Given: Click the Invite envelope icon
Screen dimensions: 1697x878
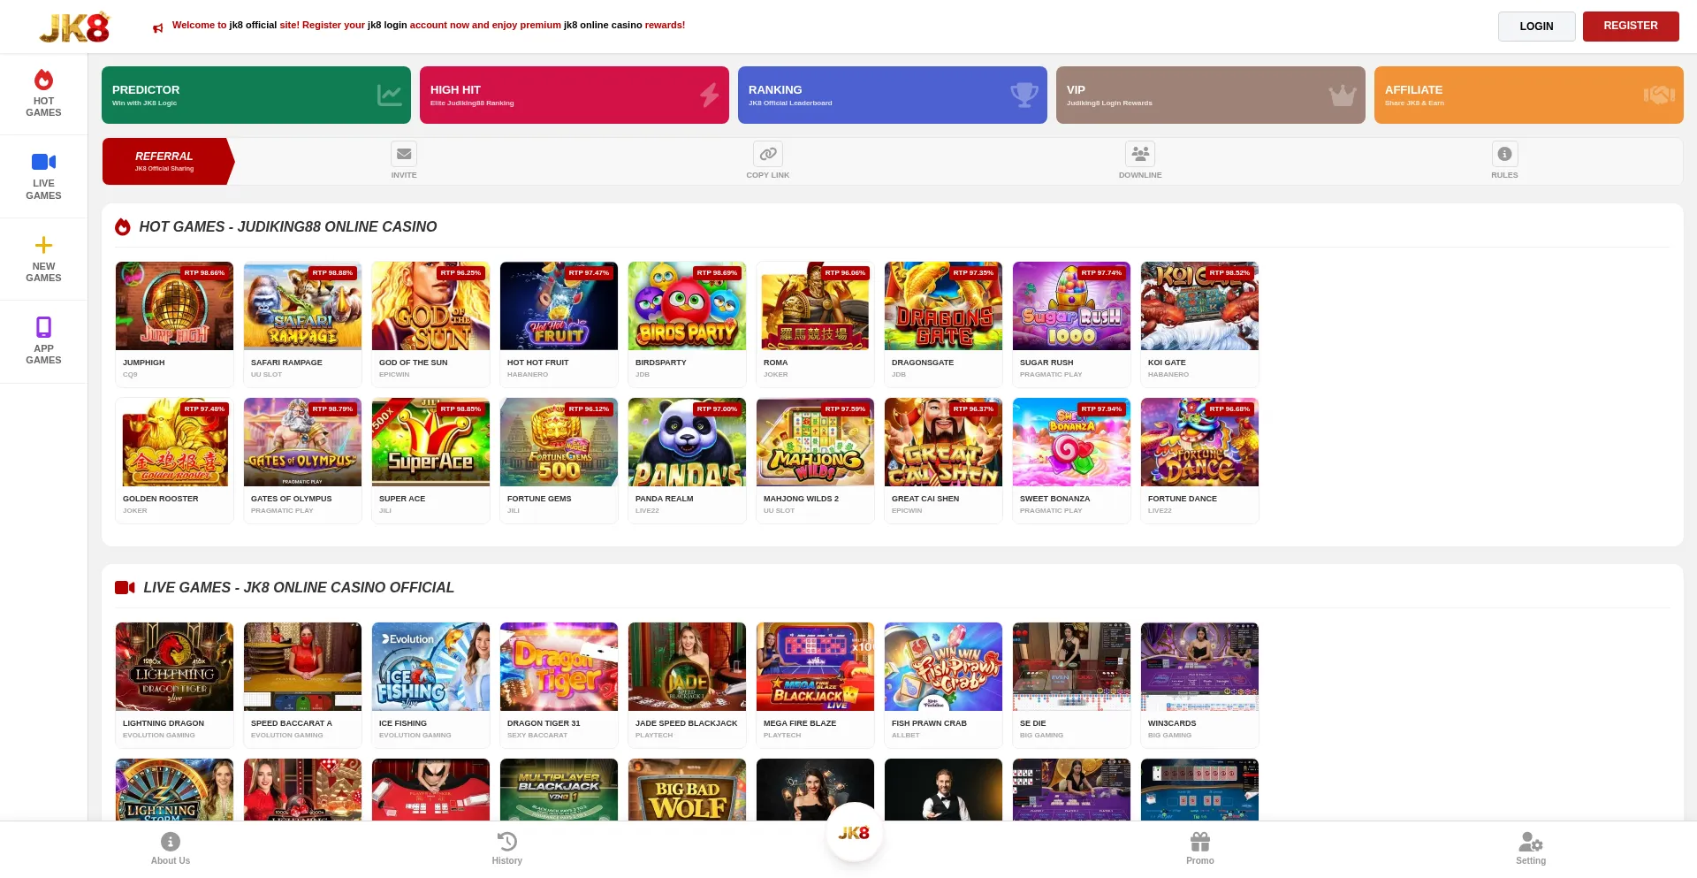Looking at the screenshot, I should point(404,154).
